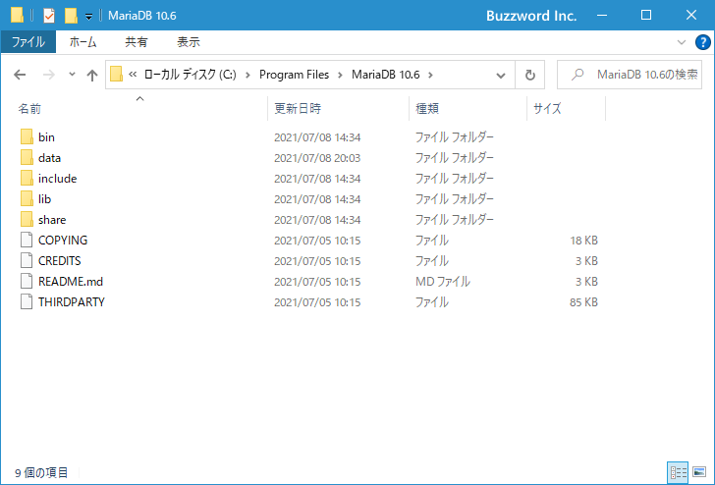The height and width of the screenshot is (485, 715).
Task: Navigate to ローカル ディスク (C:) breadcrumb
Action: pos(191,75)
